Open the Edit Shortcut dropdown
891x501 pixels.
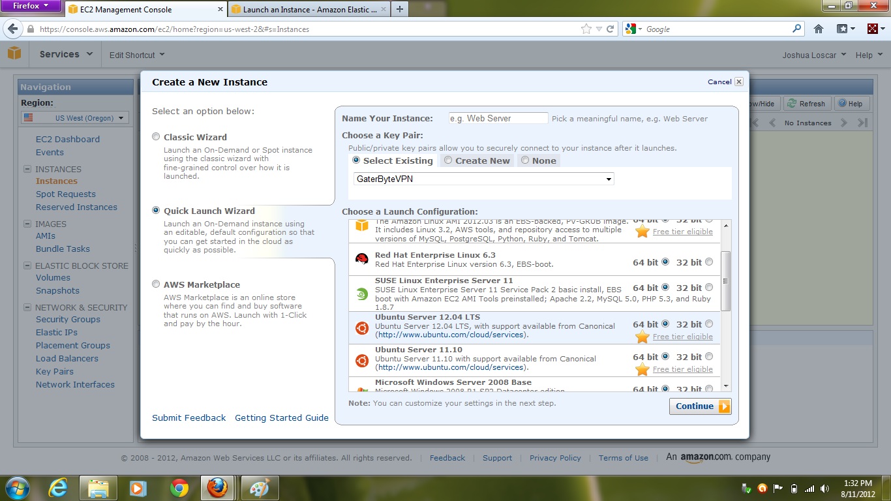click(x=137, y=55)
